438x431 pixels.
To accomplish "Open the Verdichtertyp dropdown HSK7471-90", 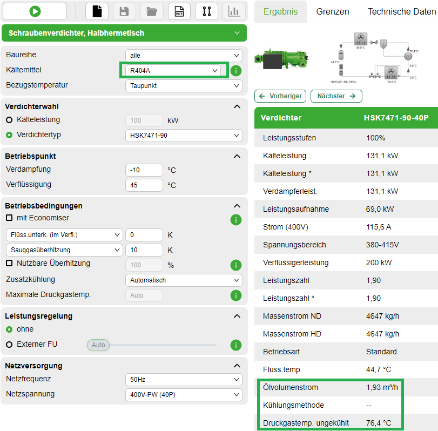I will (x=184, y=136).
